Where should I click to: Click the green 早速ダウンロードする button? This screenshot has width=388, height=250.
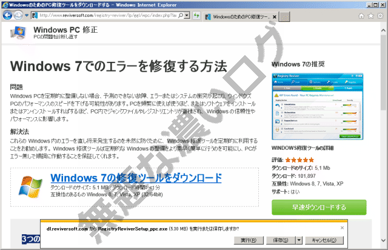click(319, 208)
